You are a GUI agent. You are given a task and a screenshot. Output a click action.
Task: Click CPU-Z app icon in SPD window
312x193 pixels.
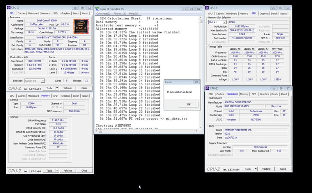[207, 8]
